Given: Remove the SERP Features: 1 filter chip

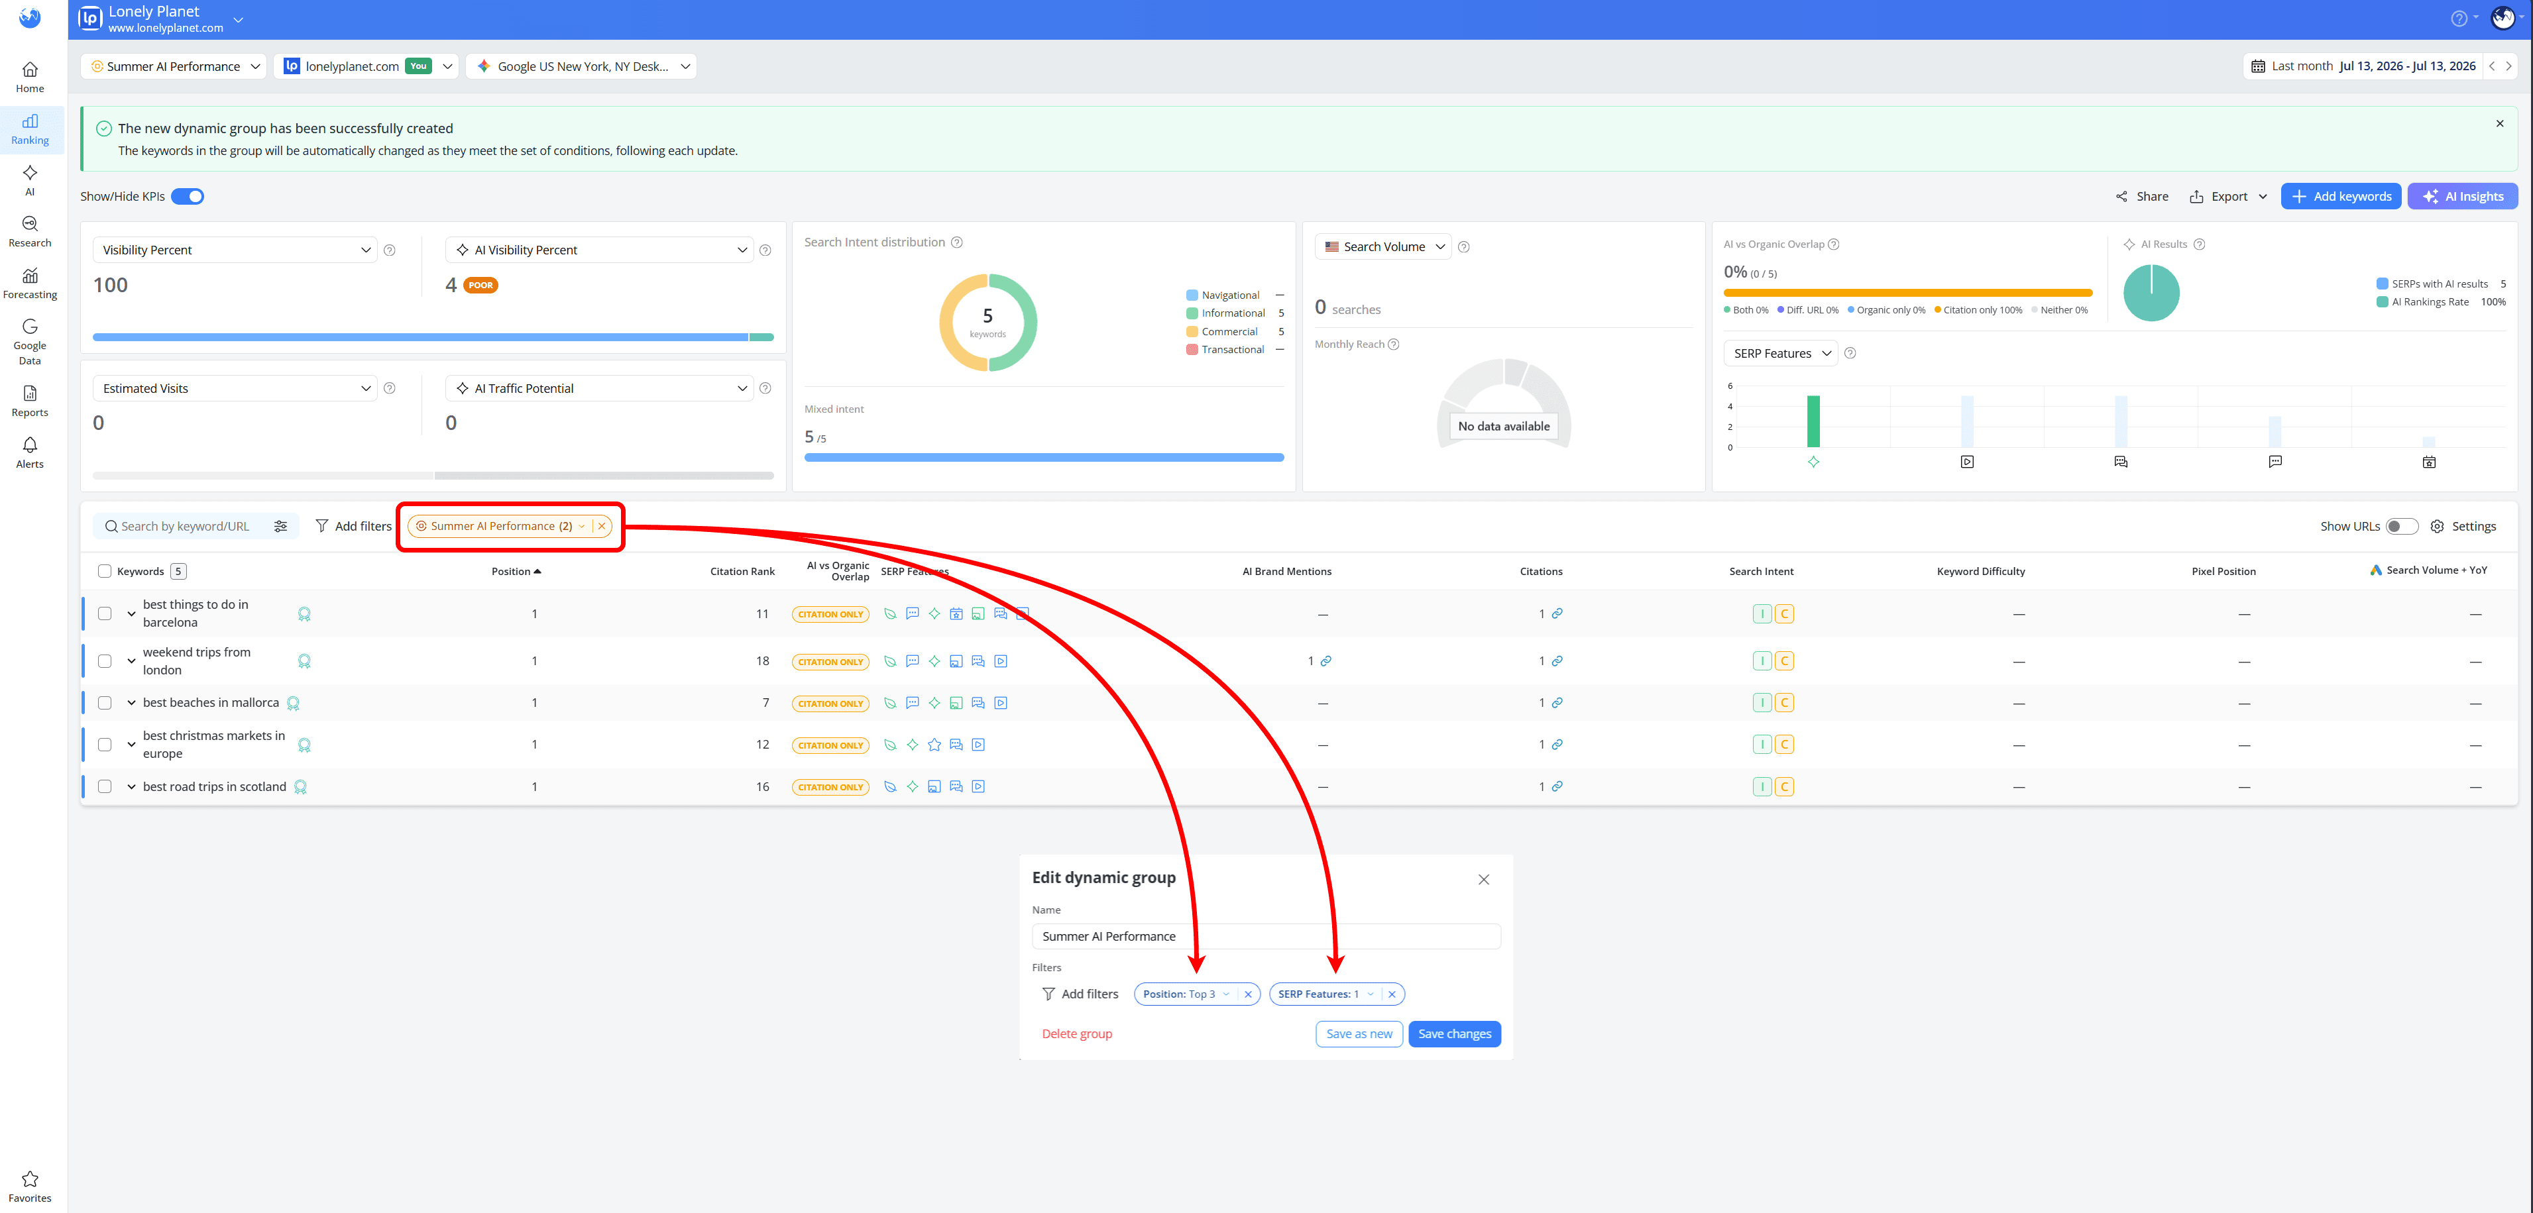Looking at the screenshot, I should 1391,995.
